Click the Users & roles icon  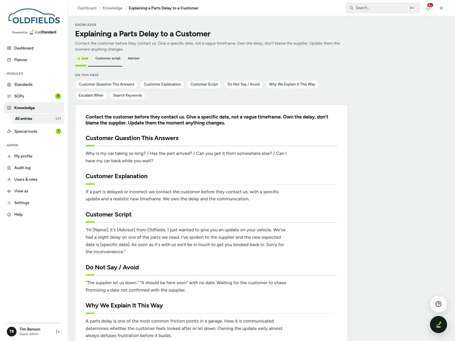click(9, 180)
